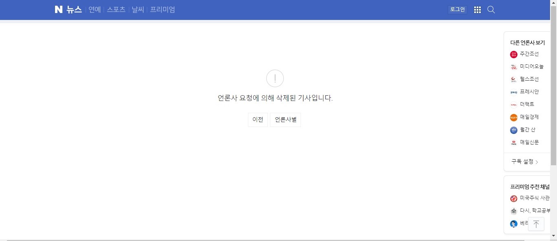
Task: Click the 주간조선 publisher logo icon
Action: pos(513,55)
